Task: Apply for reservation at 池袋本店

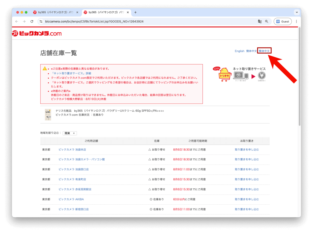Action: coord(247,150)
